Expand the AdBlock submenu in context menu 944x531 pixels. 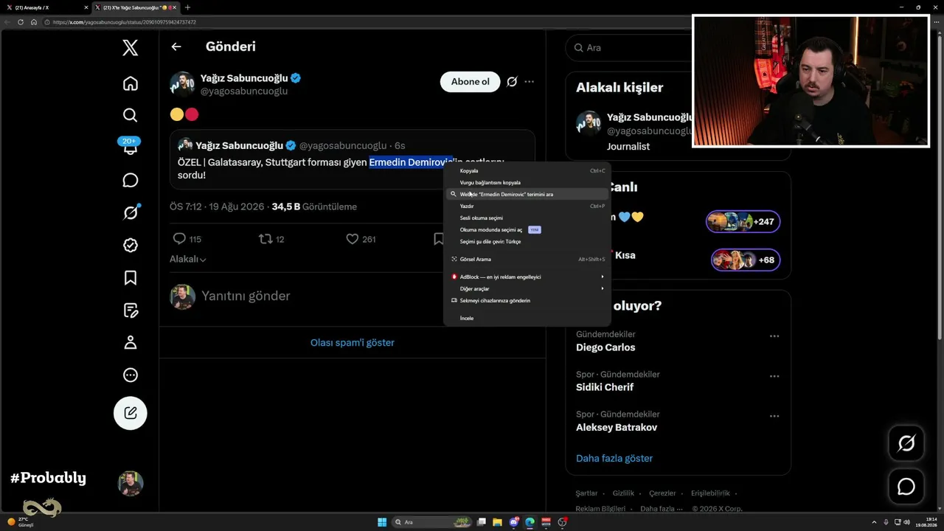pos(527,277)
